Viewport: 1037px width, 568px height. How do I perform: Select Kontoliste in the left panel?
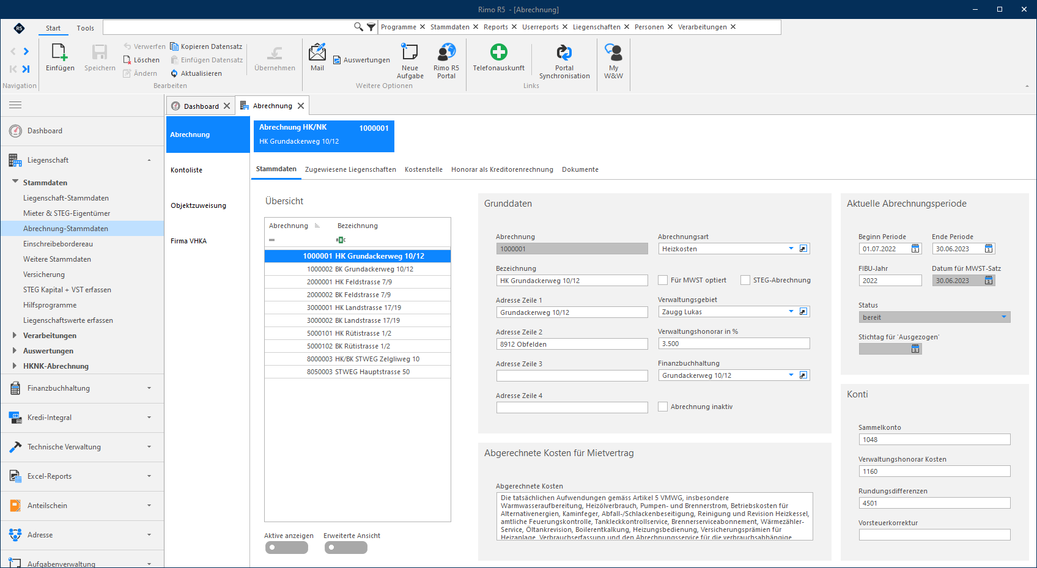click(x=186, y=170)
